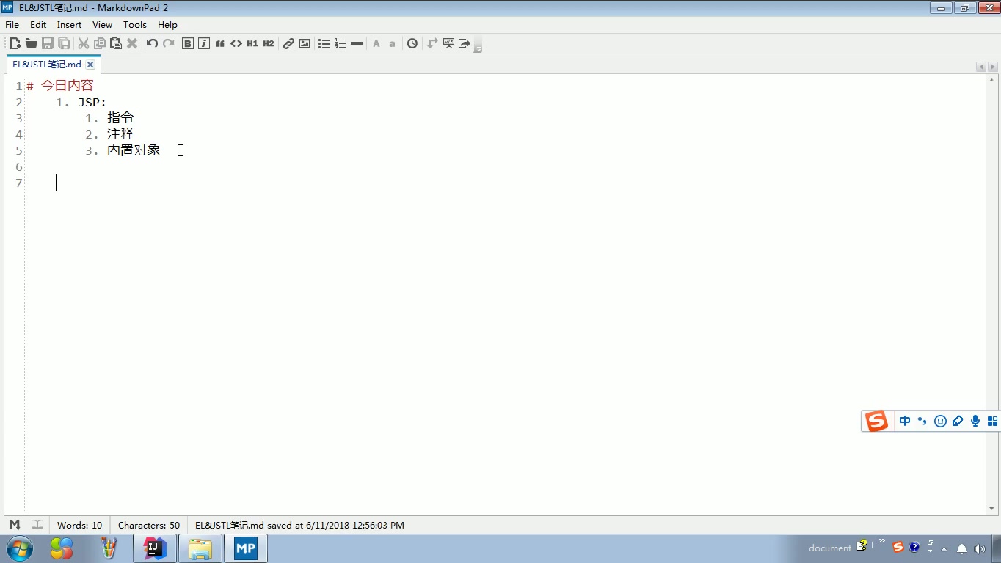Paste from clipboard using toolbar icon

pyautogui.click(x=116, y=44)
